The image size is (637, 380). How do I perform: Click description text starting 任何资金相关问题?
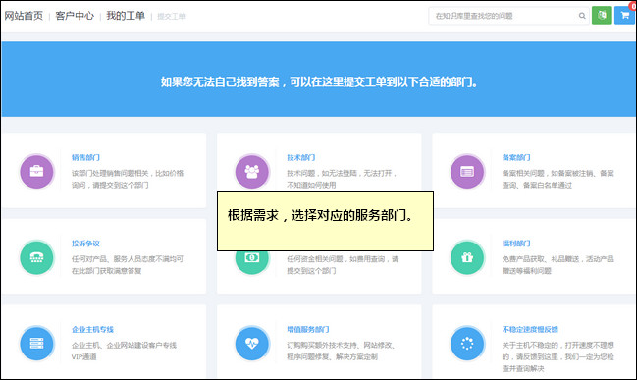343,265
